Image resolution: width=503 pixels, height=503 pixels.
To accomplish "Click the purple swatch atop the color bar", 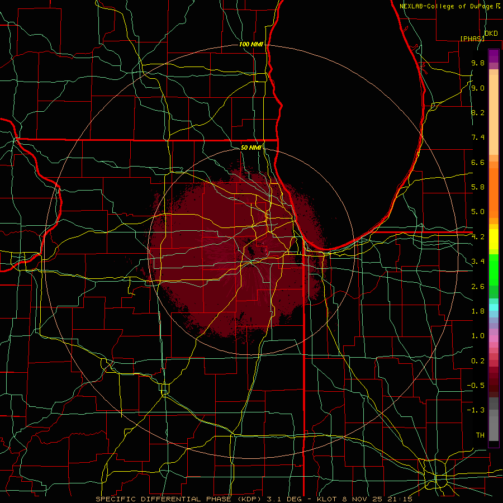I will coord(493,56).
